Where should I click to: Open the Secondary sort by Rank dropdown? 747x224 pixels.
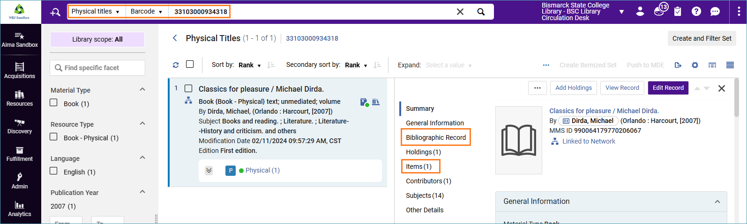click(356, 65)
